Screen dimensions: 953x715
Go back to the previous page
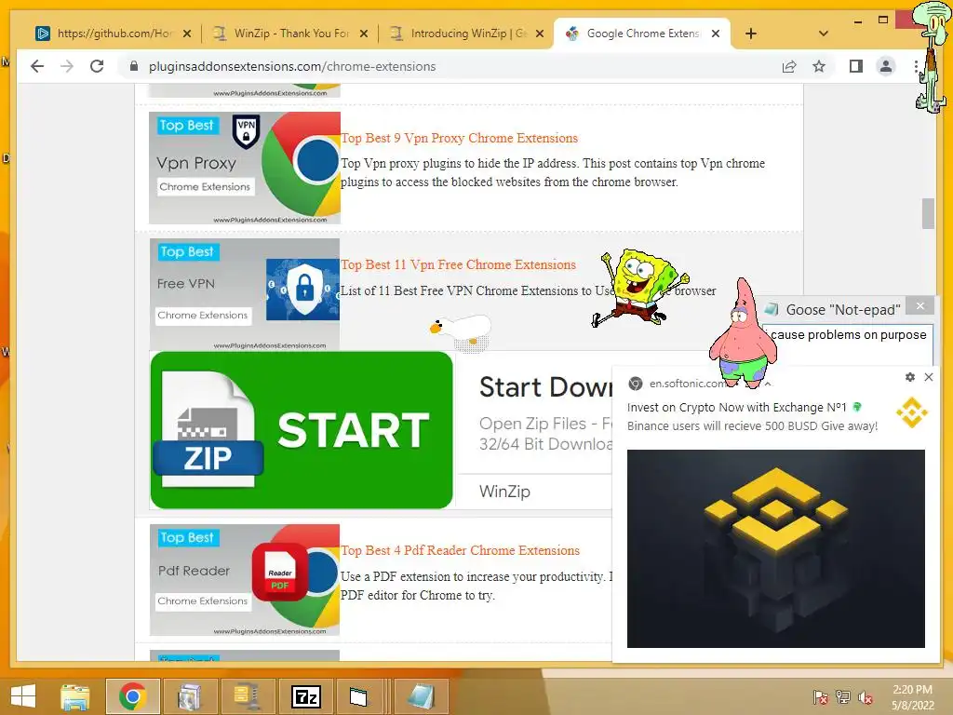coord(37,66)
